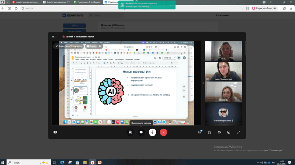295x165 pixels.
Task: Click the vk.com address bar
Action: point(74,8)
